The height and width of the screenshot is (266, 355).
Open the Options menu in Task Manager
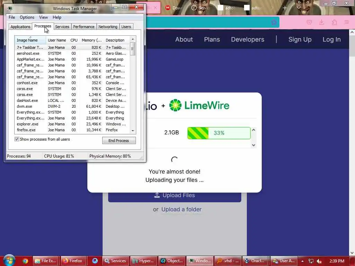(x=27, y=17)
